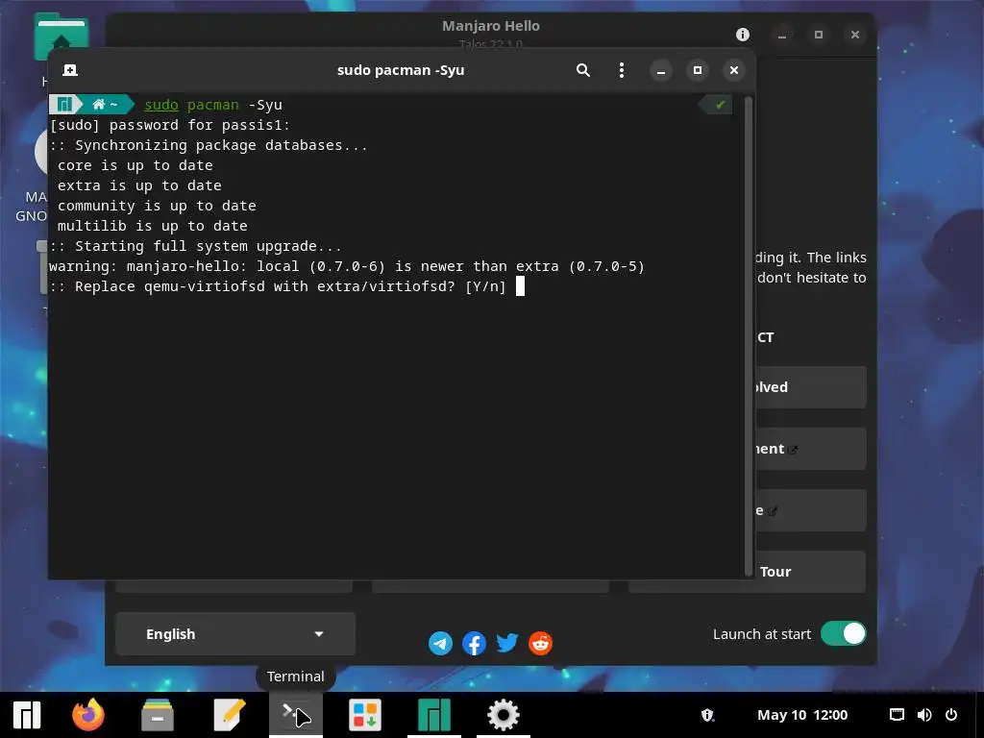984x738 pixels.
Task: Click the terminal title 'sudo pacman -Syu'
Action: 401,70
